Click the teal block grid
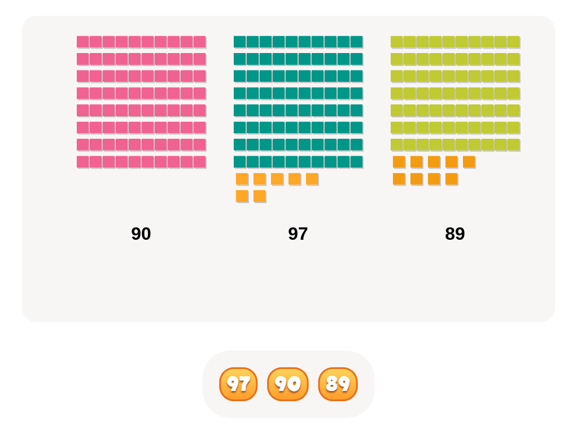Viewport: 577px width, 435px height. tap(299, 102)
